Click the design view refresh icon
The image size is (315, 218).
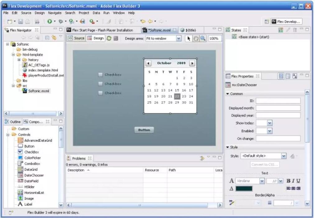tap(109, 39)
